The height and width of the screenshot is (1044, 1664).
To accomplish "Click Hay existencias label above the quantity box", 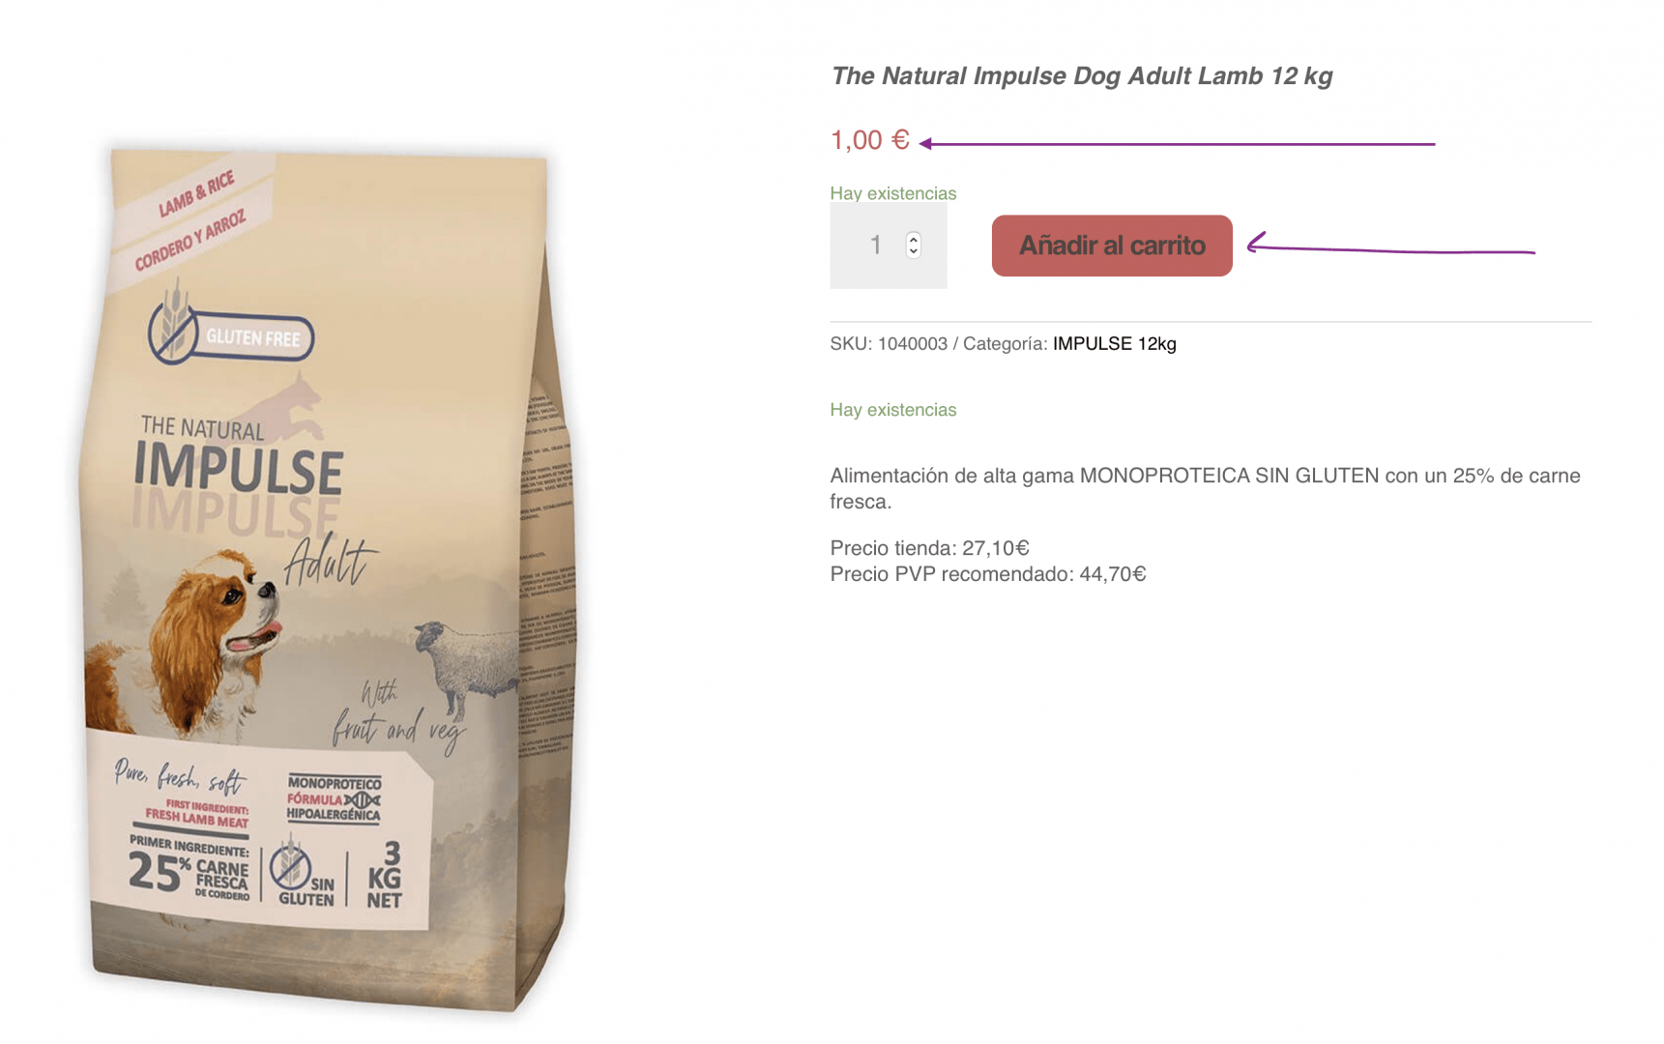I will 892,193.
